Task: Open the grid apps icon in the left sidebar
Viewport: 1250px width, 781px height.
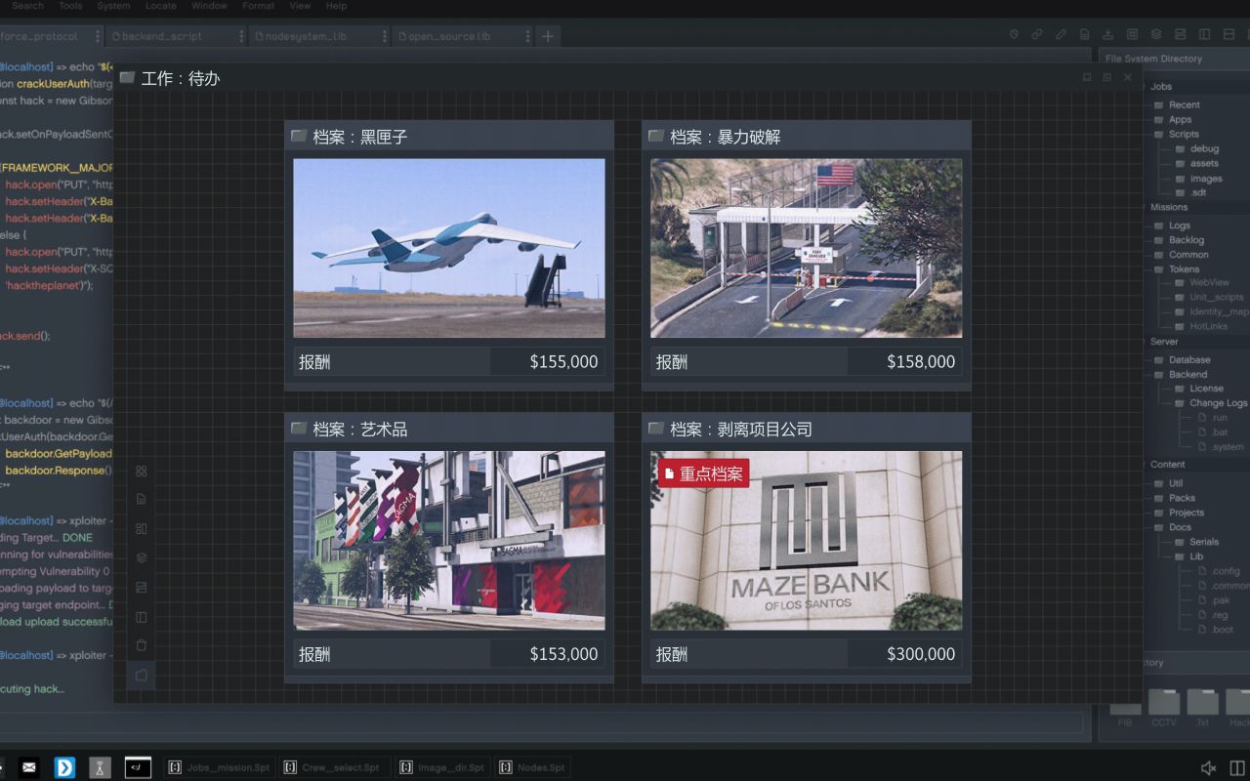Action: pos(142,471)
